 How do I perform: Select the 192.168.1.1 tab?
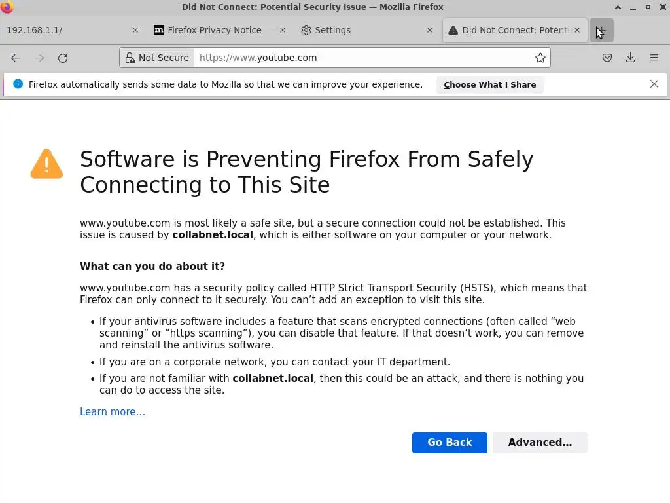[59, 30]
